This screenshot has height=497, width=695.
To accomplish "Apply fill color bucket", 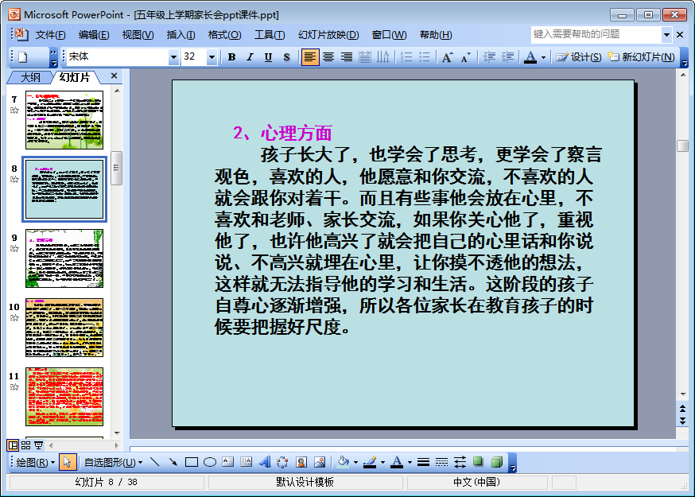I will point(344,463).
